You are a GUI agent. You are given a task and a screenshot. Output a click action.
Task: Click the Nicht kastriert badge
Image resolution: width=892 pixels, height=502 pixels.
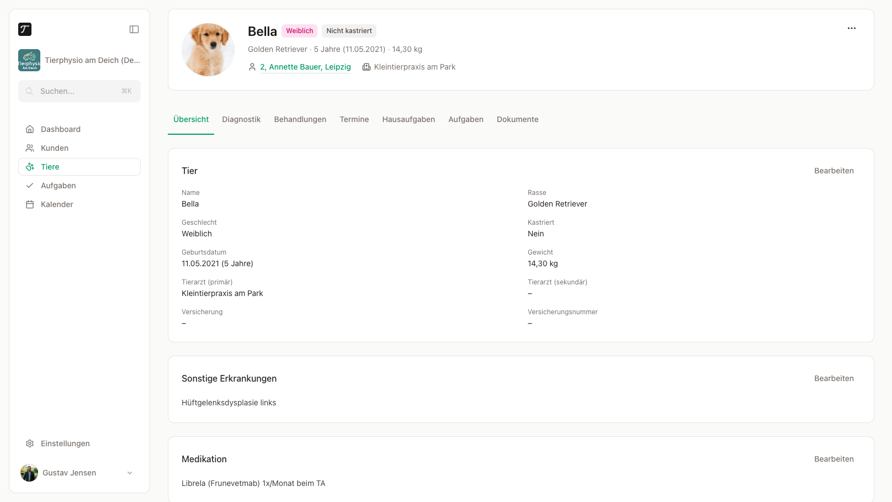[349, 31]
